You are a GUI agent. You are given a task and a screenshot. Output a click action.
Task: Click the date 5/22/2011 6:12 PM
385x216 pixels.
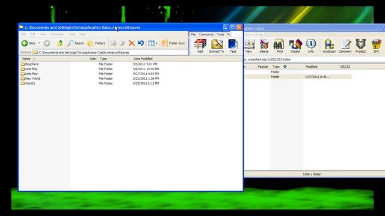(146, 83)
